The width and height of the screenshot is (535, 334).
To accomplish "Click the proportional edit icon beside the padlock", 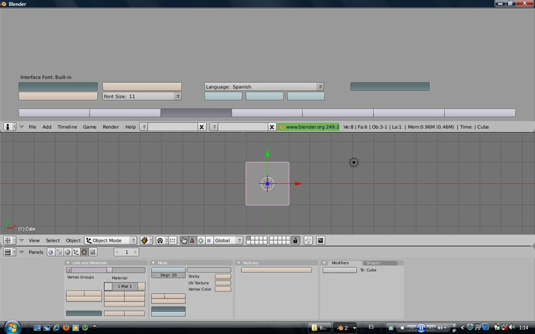I will point(308,240).
